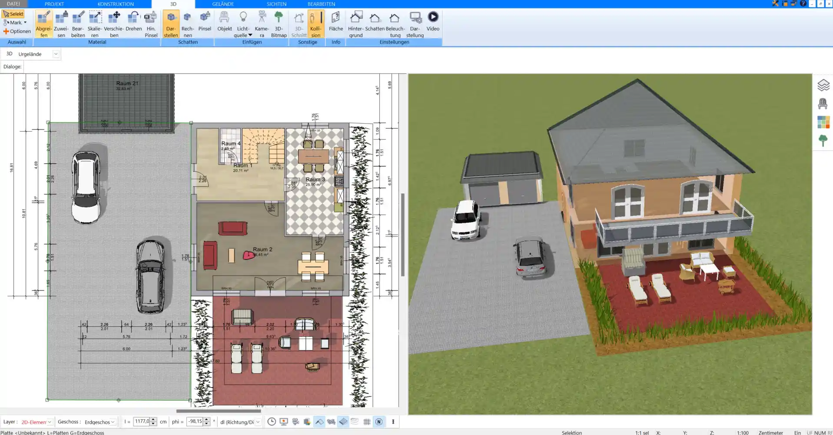Switch to the PROJEKT tab
Viewport: 833px width, 435px height.
[54, 4]
